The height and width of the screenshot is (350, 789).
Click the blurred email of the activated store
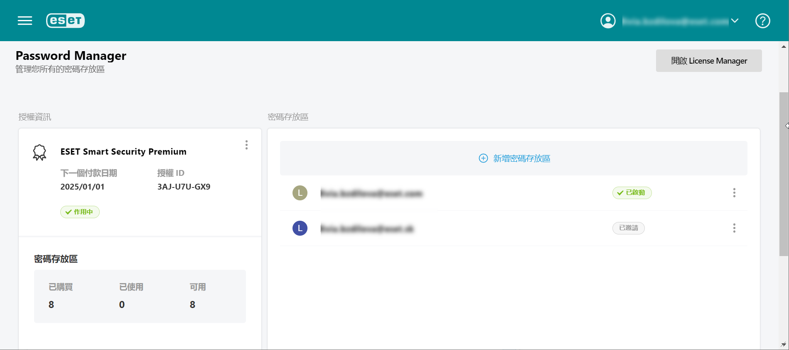[x=371, y=193]
